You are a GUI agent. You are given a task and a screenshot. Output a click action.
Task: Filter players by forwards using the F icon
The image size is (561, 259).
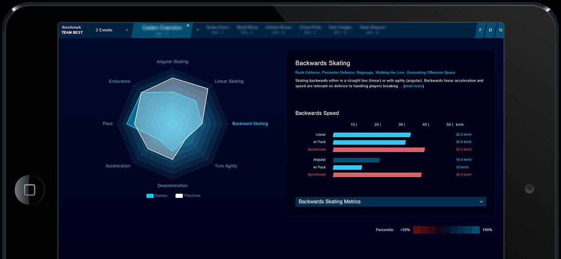coord(480,30)
